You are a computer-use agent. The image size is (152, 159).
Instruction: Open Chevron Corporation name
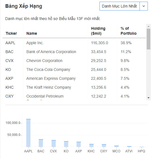pos(44,61)
